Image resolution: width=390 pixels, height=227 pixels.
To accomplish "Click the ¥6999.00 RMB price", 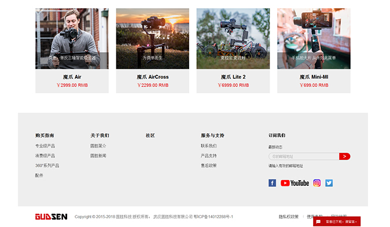I will 233,85.
